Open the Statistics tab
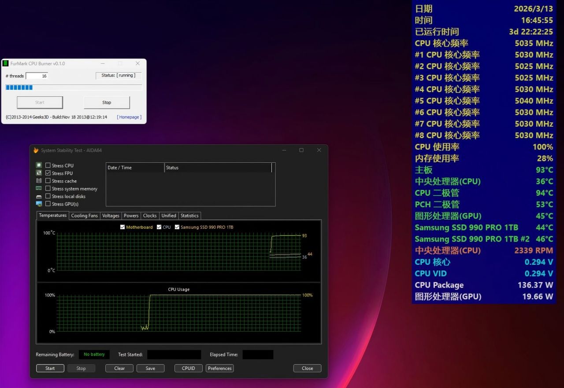564x388 pixels. tap(189, 216)
